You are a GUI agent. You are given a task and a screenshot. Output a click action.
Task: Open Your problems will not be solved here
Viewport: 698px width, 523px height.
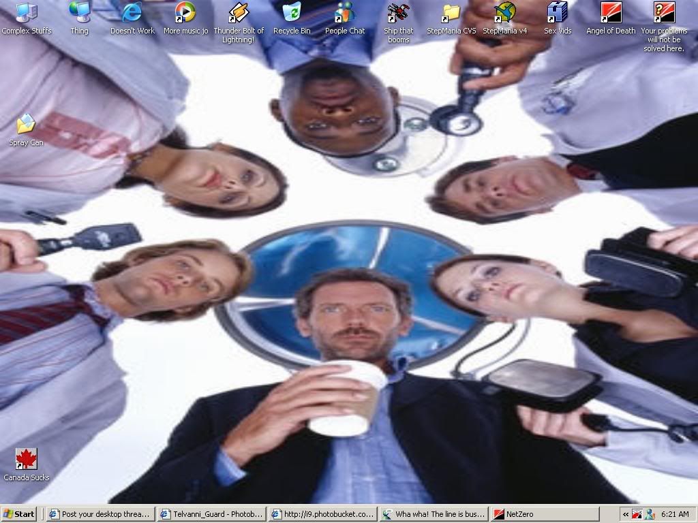663,12
